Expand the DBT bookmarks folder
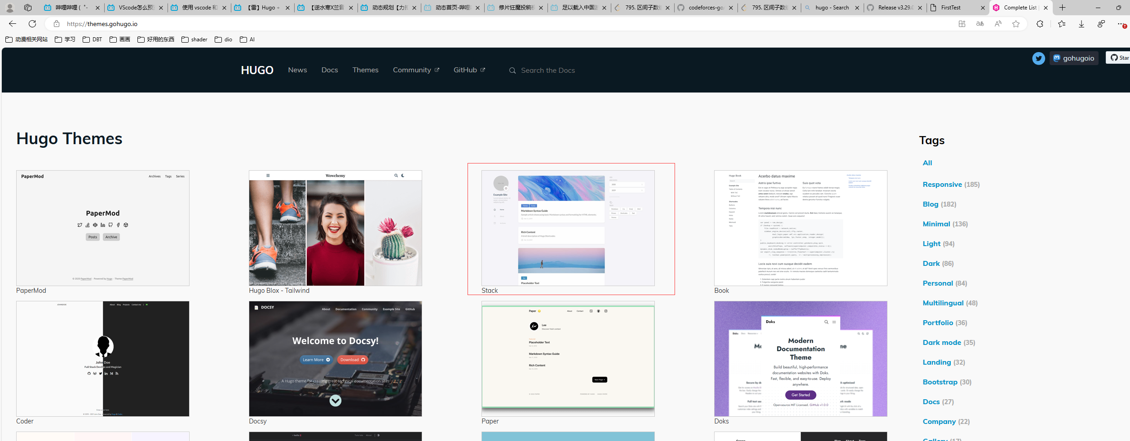The image size is (1130, 441). tap(93, 40)
